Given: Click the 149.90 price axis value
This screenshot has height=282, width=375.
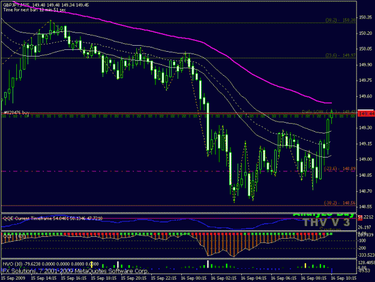Looking at the screenshot, I should pos(365,65).
